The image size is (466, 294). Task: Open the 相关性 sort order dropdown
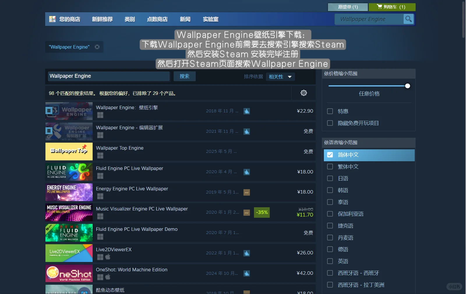pos(280,77)
